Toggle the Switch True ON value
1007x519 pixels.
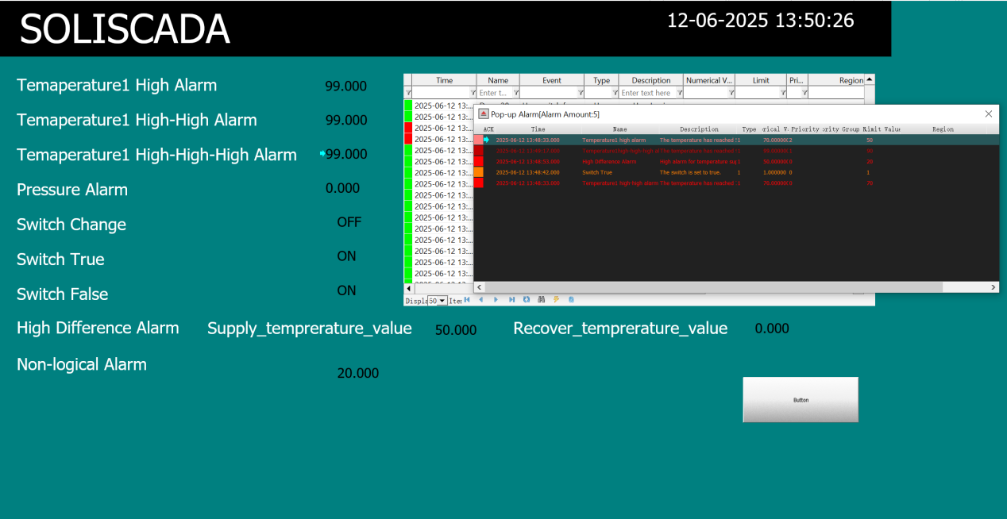(347, 256)
